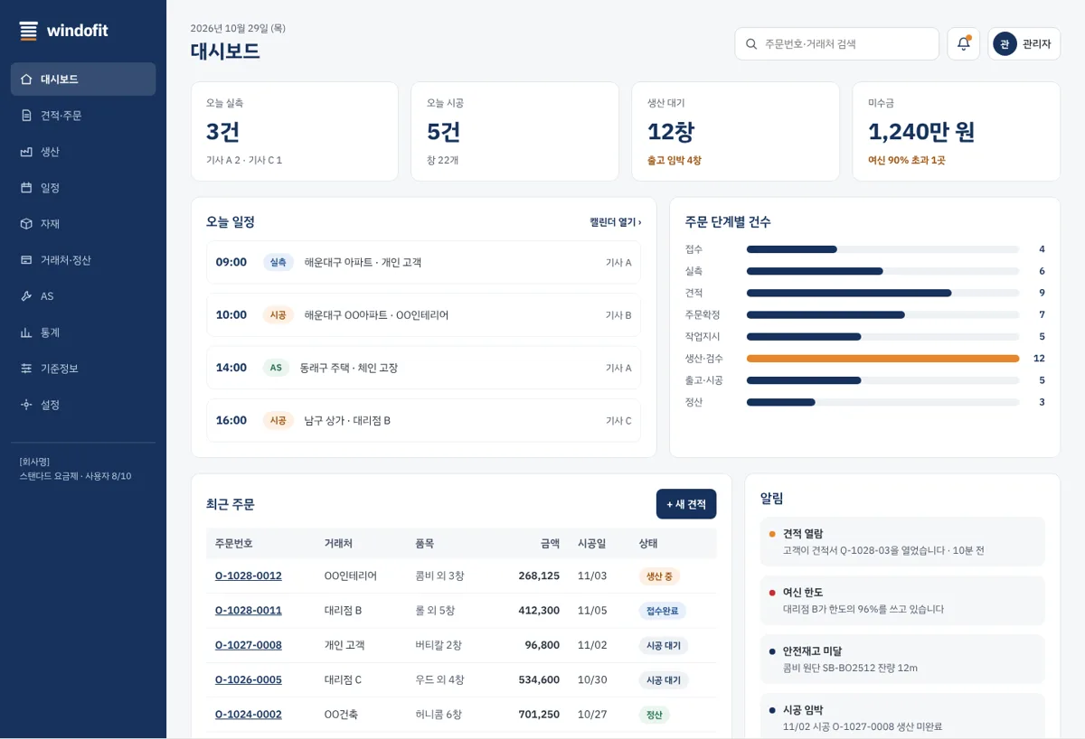This screenshot has height=739, width=1085.
Task: Open AS section in sidebar
Action: [83, 296]
